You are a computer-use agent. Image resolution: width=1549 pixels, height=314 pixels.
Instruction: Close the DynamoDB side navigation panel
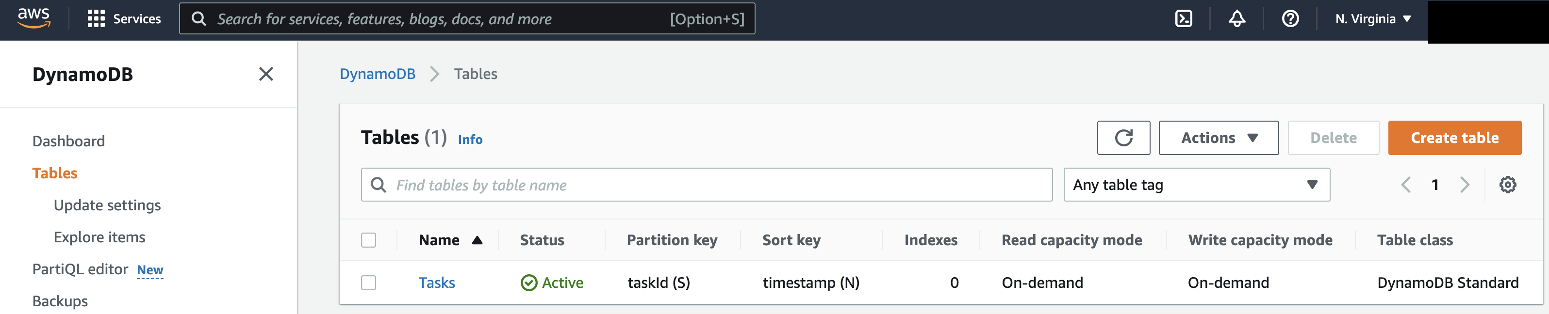(266, 74)
